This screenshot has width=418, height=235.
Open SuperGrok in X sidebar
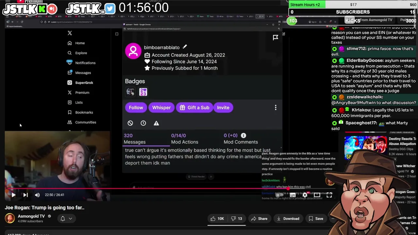pos(80,83)
